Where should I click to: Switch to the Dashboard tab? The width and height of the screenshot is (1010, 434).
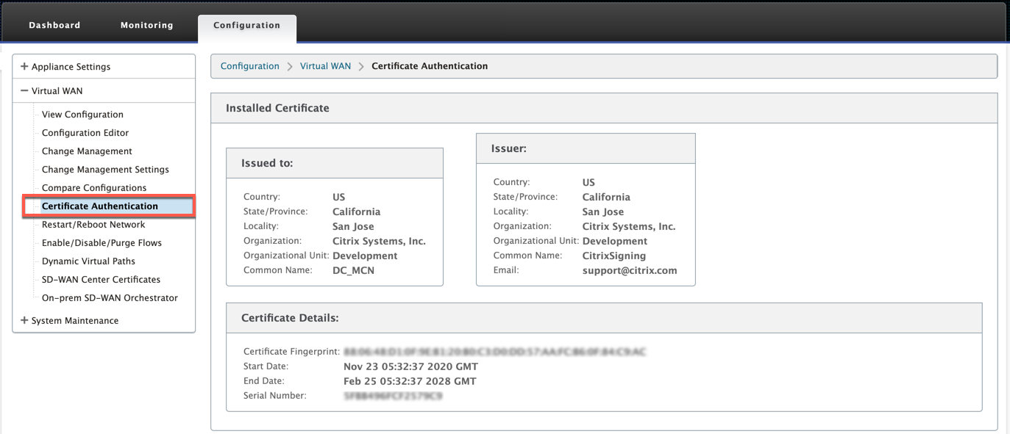[54, 25]
